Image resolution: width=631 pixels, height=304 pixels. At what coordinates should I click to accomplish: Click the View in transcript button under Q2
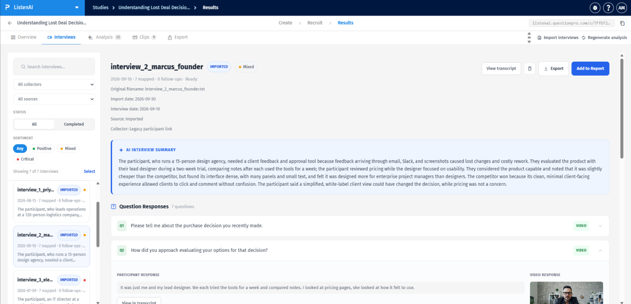point(139,300)
